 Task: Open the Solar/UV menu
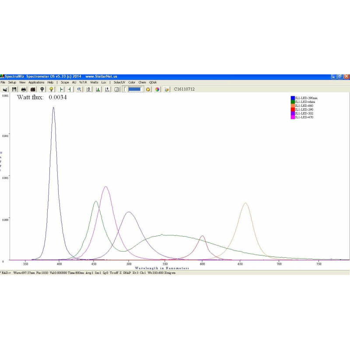pyautogui.click(x=119, y=82)
